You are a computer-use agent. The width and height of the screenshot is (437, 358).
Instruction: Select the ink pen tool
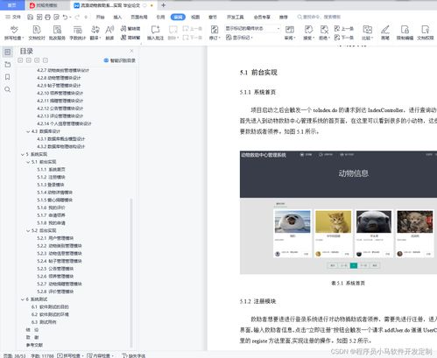(x=385, y=32)
